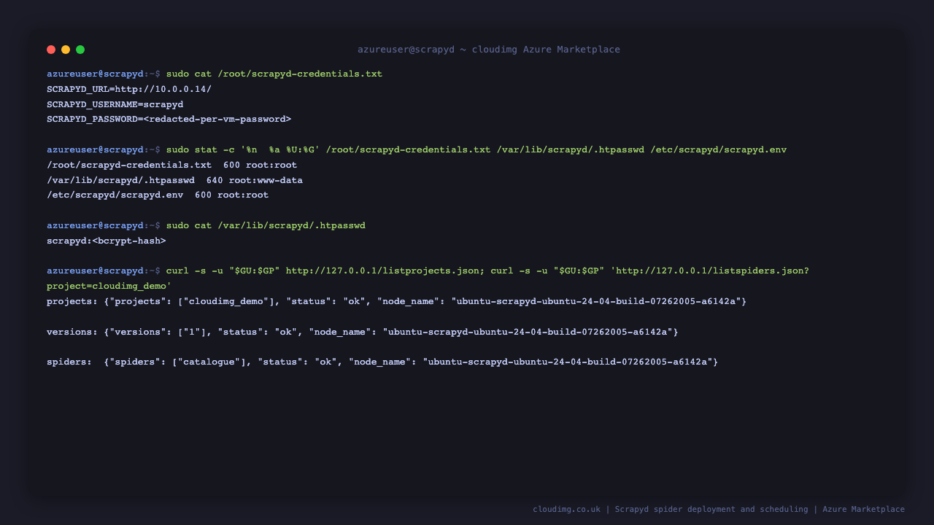Click the SCRAPYD_URL=http://10.0.0.14/ line
This screenshot has height=525, width=934.
coord(129,89)
